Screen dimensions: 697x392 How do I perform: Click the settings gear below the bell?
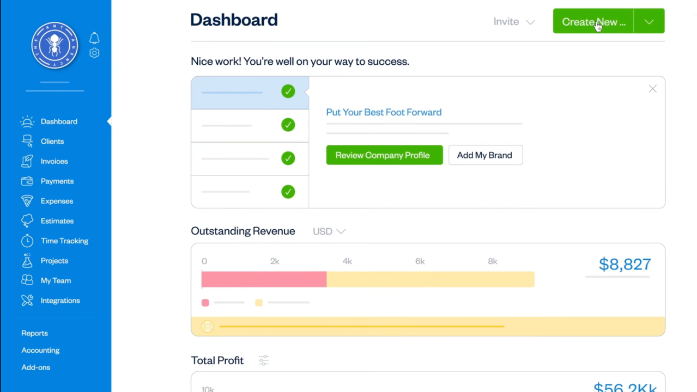pyautogui.click(x=94, y=53)
